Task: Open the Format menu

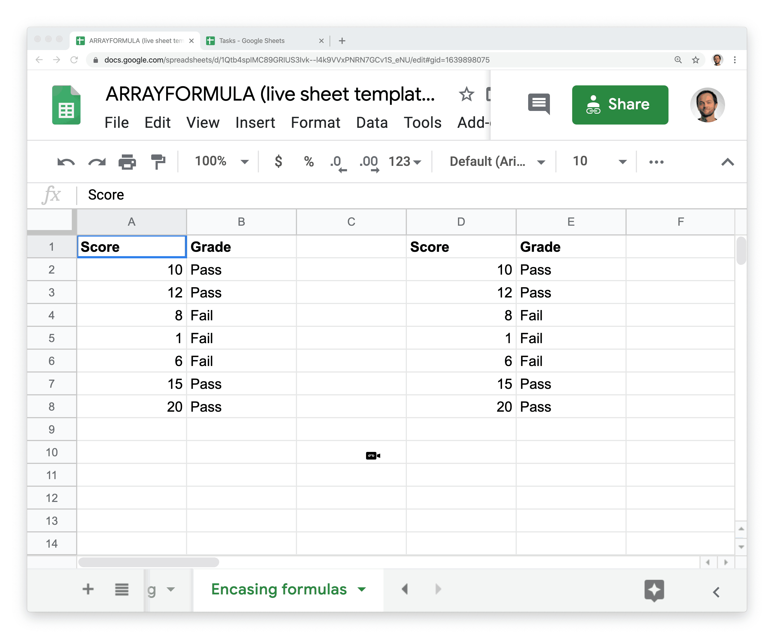Action: [315, 123]
